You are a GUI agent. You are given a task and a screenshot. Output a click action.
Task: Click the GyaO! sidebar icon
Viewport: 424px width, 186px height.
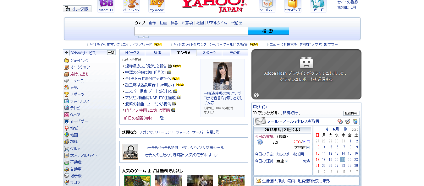click(67, 115)
